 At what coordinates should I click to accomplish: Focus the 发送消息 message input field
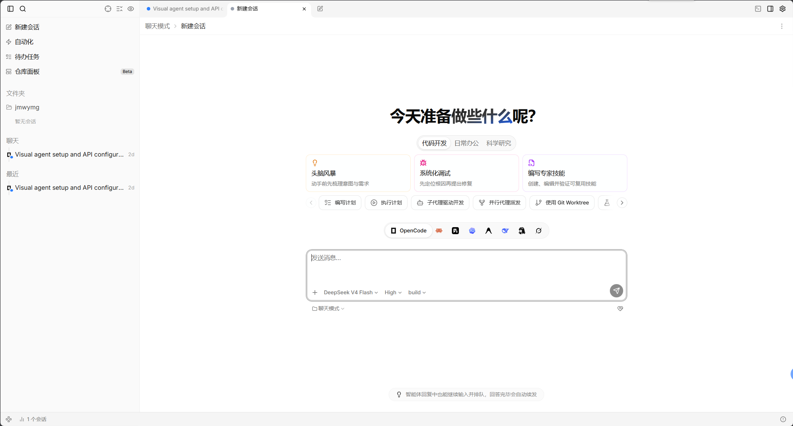coord(467,267)
